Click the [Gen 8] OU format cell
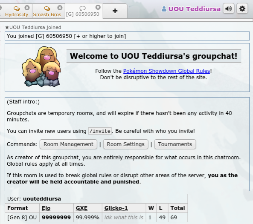 click(22, 217)
